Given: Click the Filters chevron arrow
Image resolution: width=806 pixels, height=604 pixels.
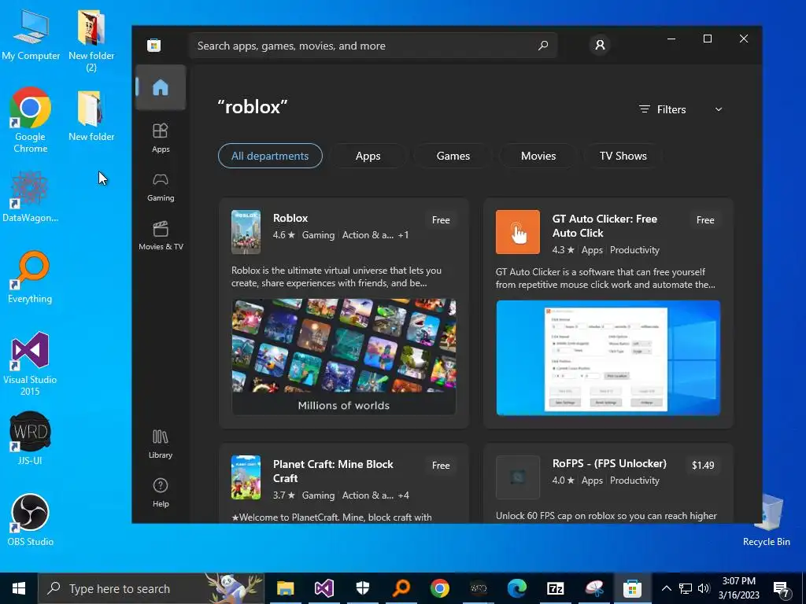Looking at the screenshot, I should tap(719, 109).
